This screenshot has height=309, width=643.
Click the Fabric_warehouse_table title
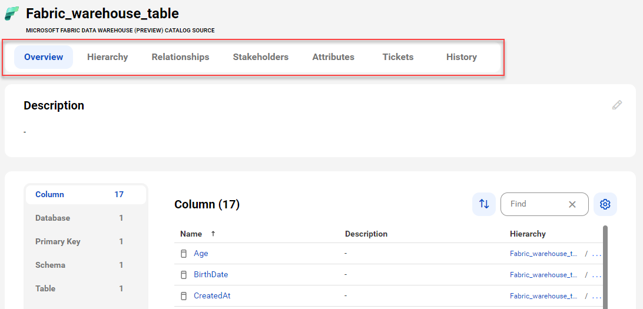[x=102, y=14]
